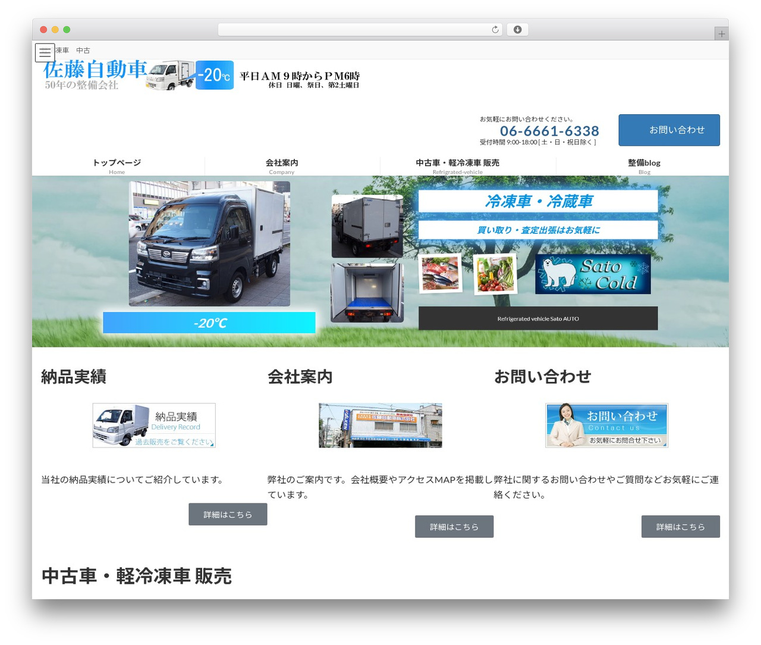Click the お問い合わせ blue button
Viewport: 761px width, 645px height.
[x=669, y=130]
